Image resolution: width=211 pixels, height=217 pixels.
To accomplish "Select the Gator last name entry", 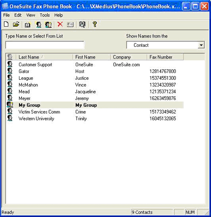I will pos(24,71).
